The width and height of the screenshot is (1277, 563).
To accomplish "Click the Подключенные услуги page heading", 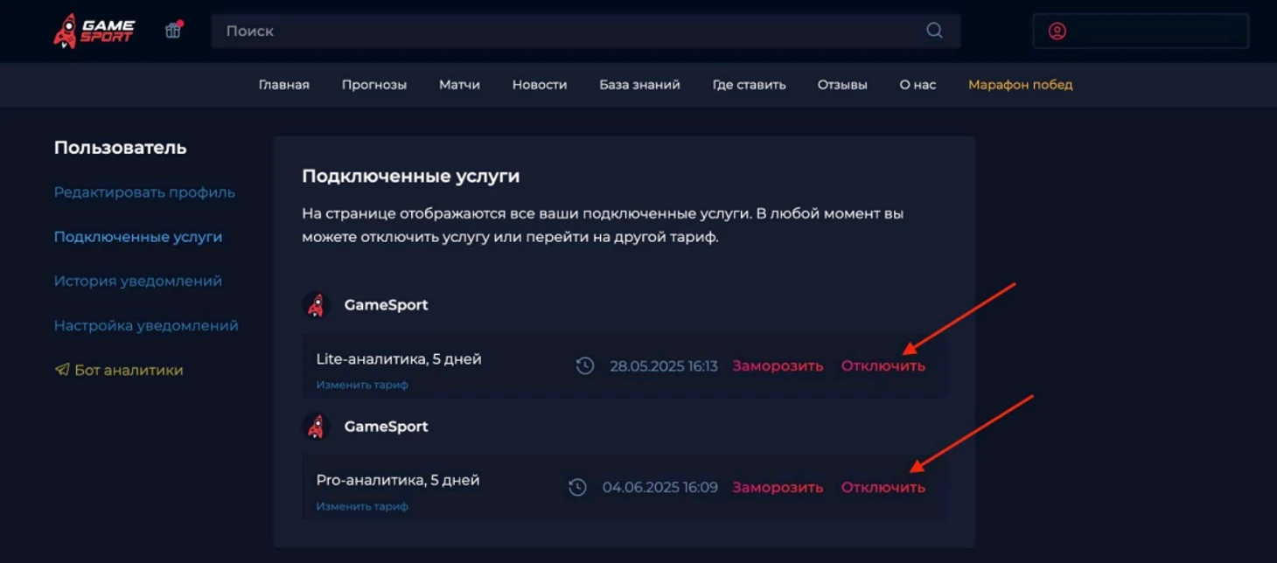I will click(411, 177).
